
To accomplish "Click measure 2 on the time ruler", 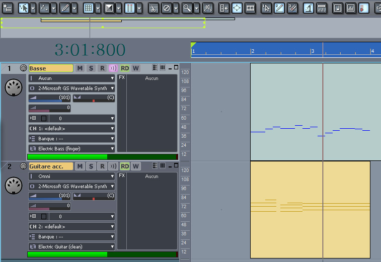I will pos(253,51).
